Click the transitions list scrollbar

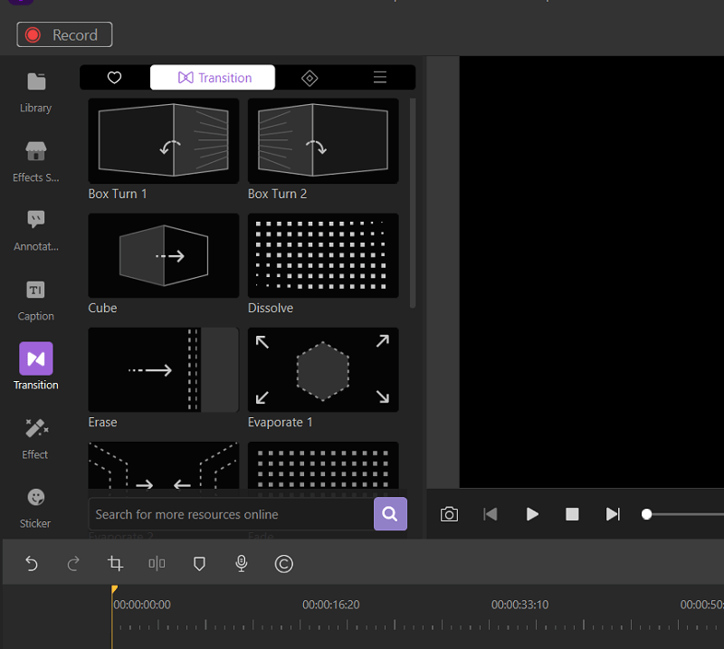(413, 204)
